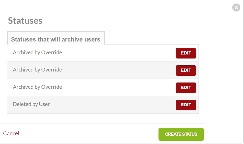Edit the first Archived by Override status
244x144 pixels.
(186, 53)
